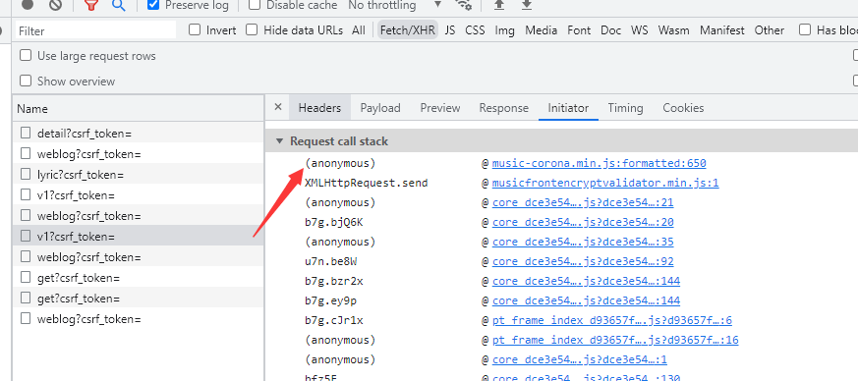Screen dimensions: 858x381
Task: Filter requests by Manifest
Action: 722,30
